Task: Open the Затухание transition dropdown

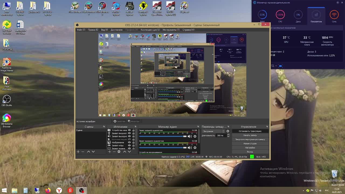Action: [x=213, y=131]
